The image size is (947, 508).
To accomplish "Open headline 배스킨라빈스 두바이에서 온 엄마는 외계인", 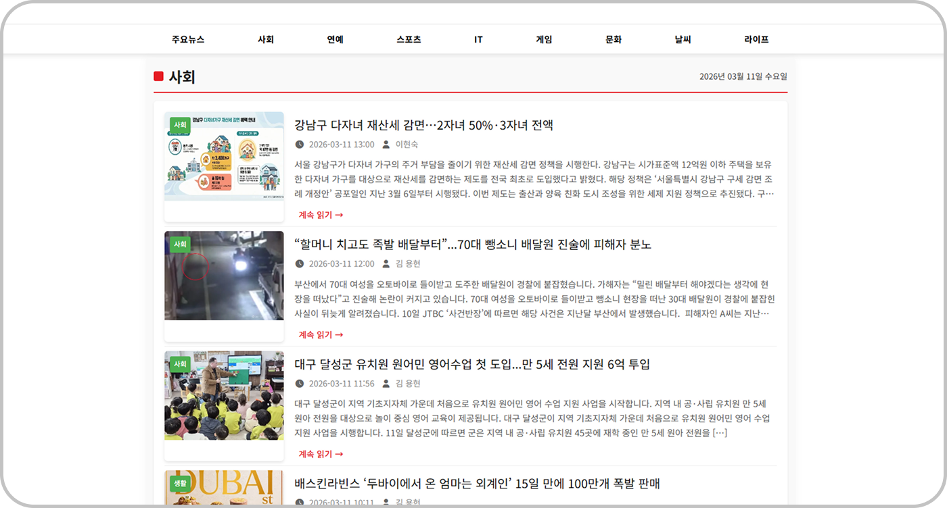I will pyautogui.click(x=477, y=484).
